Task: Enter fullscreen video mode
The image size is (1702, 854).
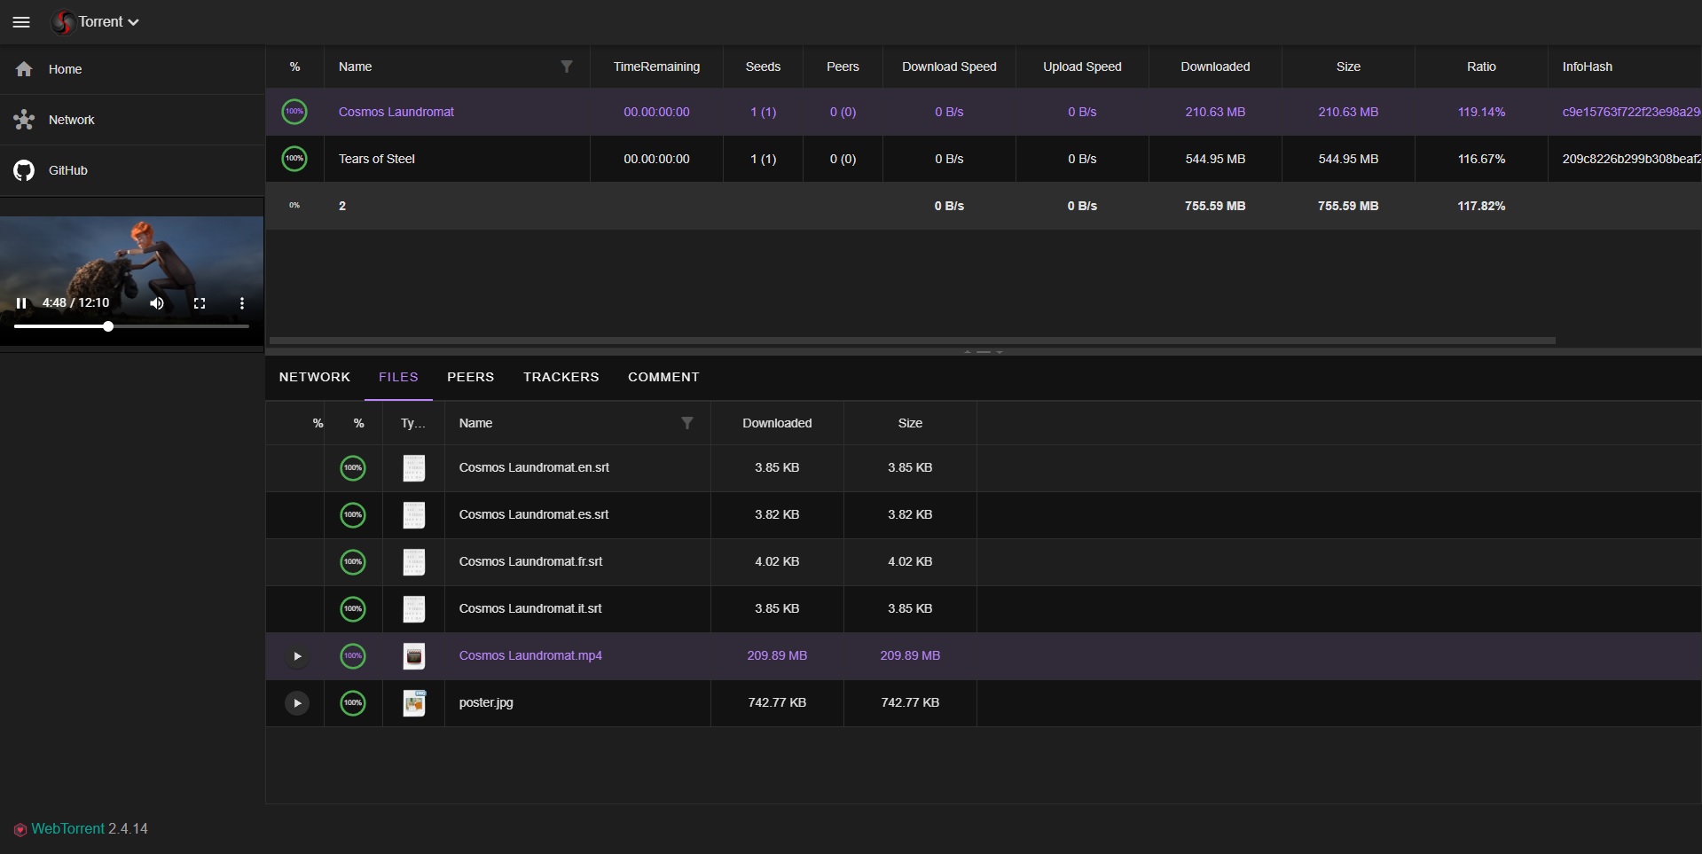Action: point(200,303)
